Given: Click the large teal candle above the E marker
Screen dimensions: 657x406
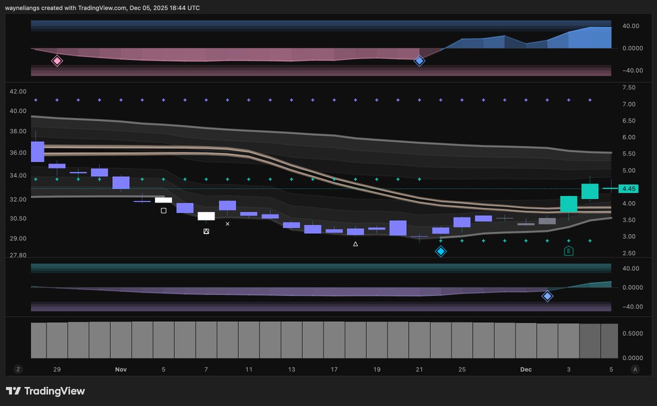Looking at the screenshot, I should (569, 204).
